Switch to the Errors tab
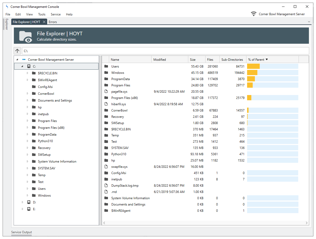316x239 pixels. point(53,22)
